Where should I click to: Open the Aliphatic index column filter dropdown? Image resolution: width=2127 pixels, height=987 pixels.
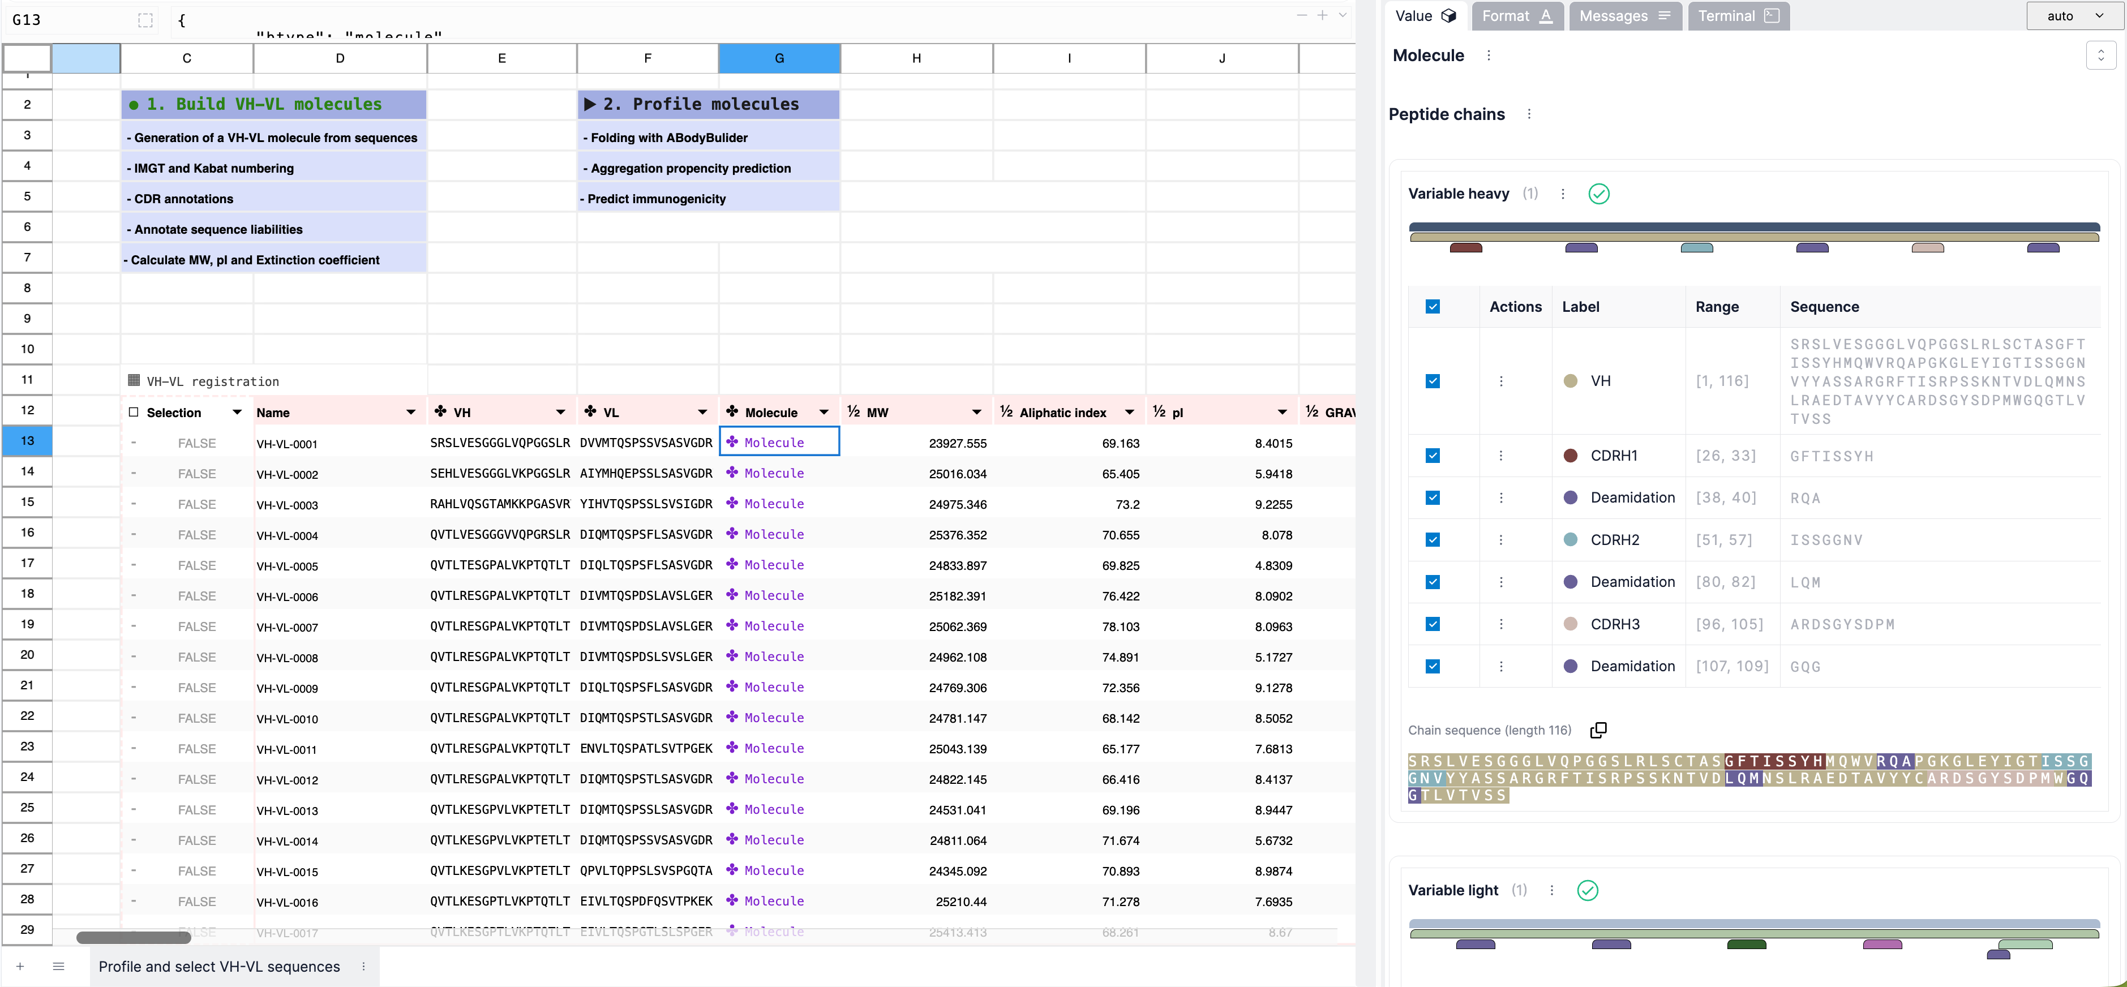(x=1130, y=412)
